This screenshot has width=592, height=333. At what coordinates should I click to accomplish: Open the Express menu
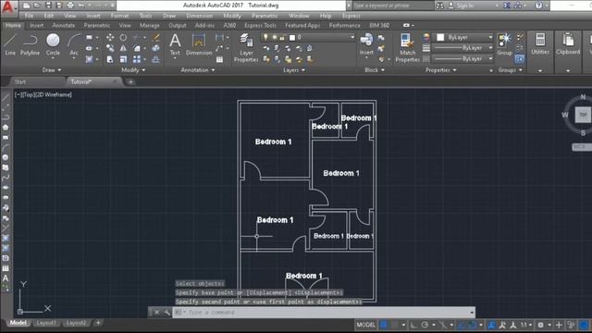[x=351, y=16]
